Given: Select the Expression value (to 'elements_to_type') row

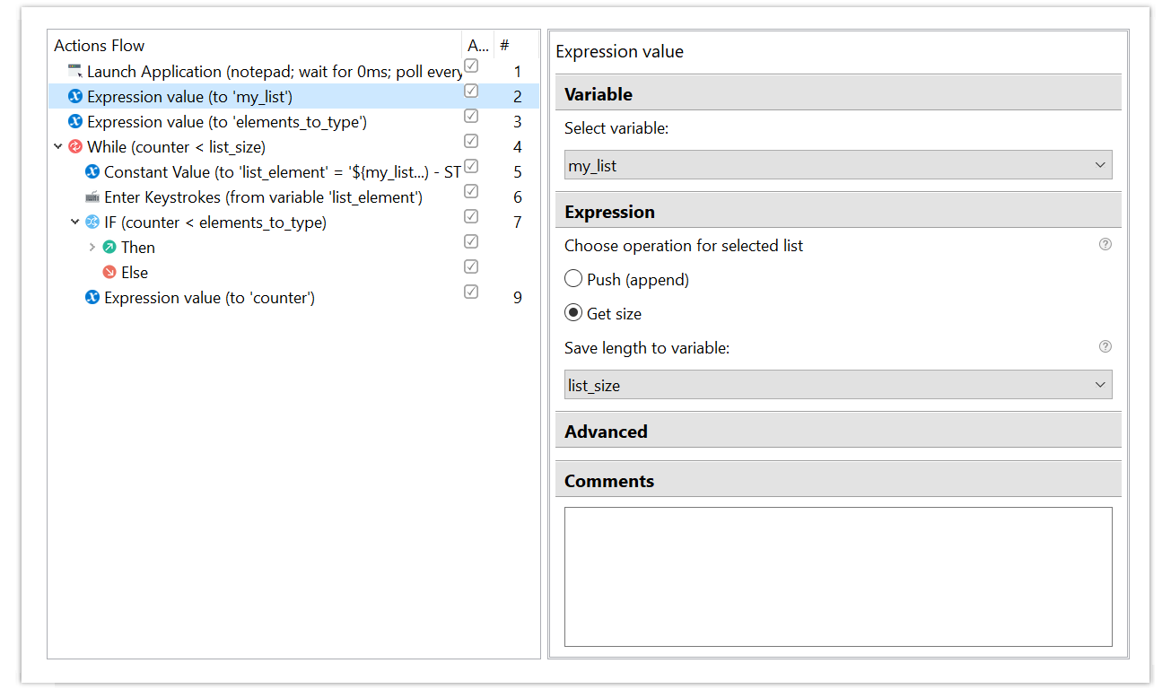Looking at the screenshot, I should [293, 121].
